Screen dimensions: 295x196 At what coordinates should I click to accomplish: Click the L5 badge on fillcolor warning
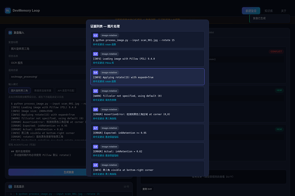(96, 91)
